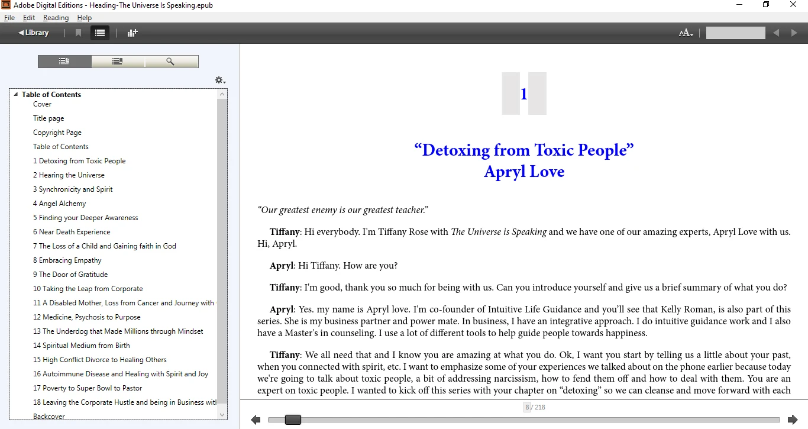Open the File menu
The image size is (808, 429).
pyautogui.click(x=9, y=18)
